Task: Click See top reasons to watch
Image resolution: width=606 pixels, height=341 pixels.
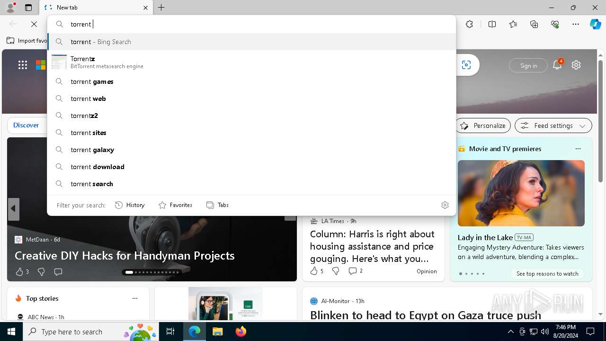Action: 547,274
